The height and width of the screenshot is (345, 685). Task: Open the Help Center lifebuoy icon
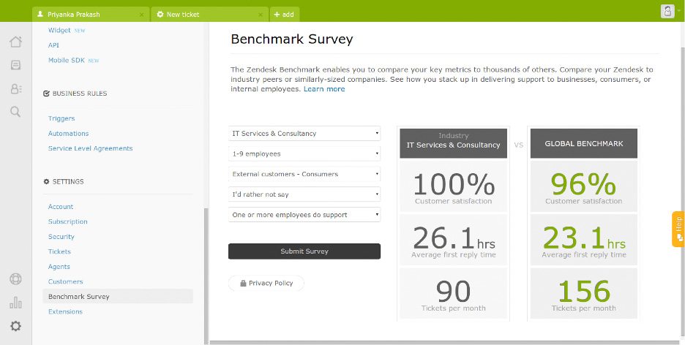(15, 279)
